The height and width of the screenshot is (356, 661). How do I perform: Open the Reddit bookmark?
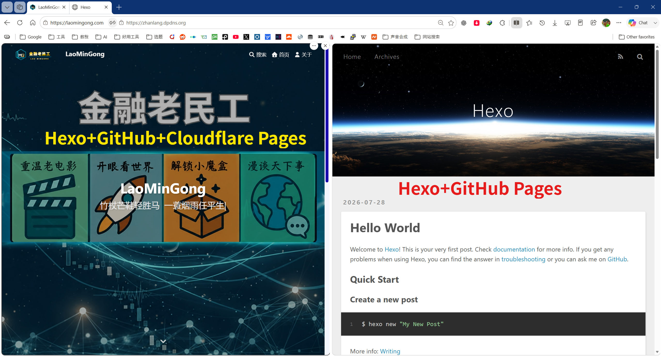[x=183, y=37]
